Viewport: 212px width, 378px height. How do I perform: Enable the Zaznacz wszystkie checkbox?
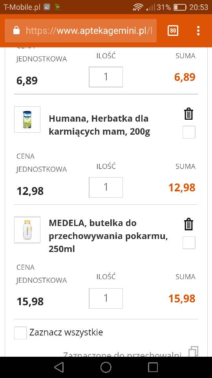click(20, 333)
